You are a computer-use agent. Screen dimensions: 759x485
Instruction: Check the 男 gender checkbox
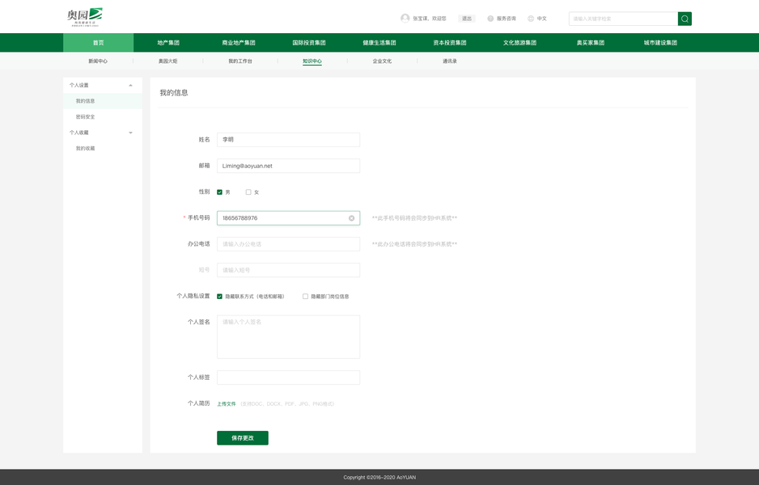(220, 192)
